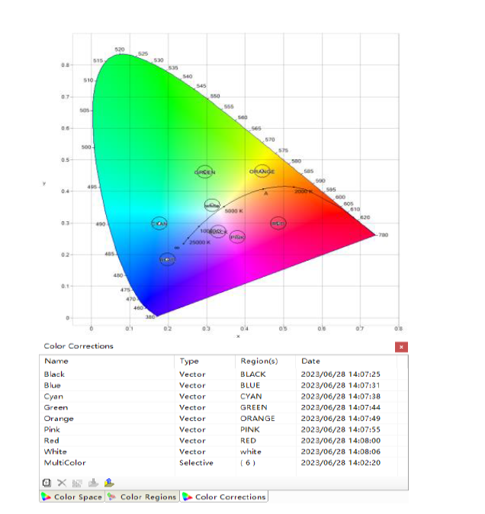
Task: Select the Cyan correction row
Action: click(x=224, y=397)
